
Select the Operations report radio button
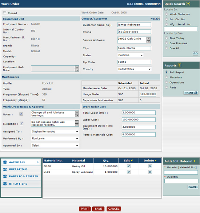pos(167,82)
